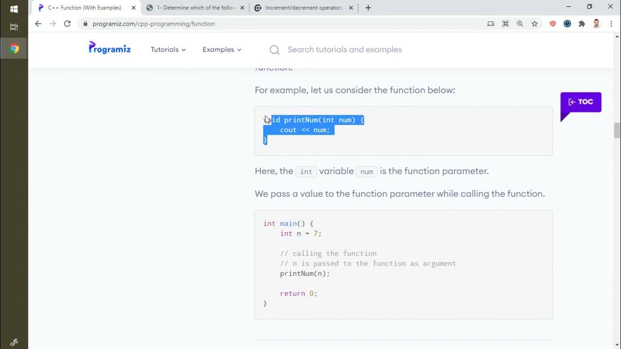Open the Extensions puzzle icon
This screenshot has height=349, width=621.
pyautogui.click(x=582, y=24)
